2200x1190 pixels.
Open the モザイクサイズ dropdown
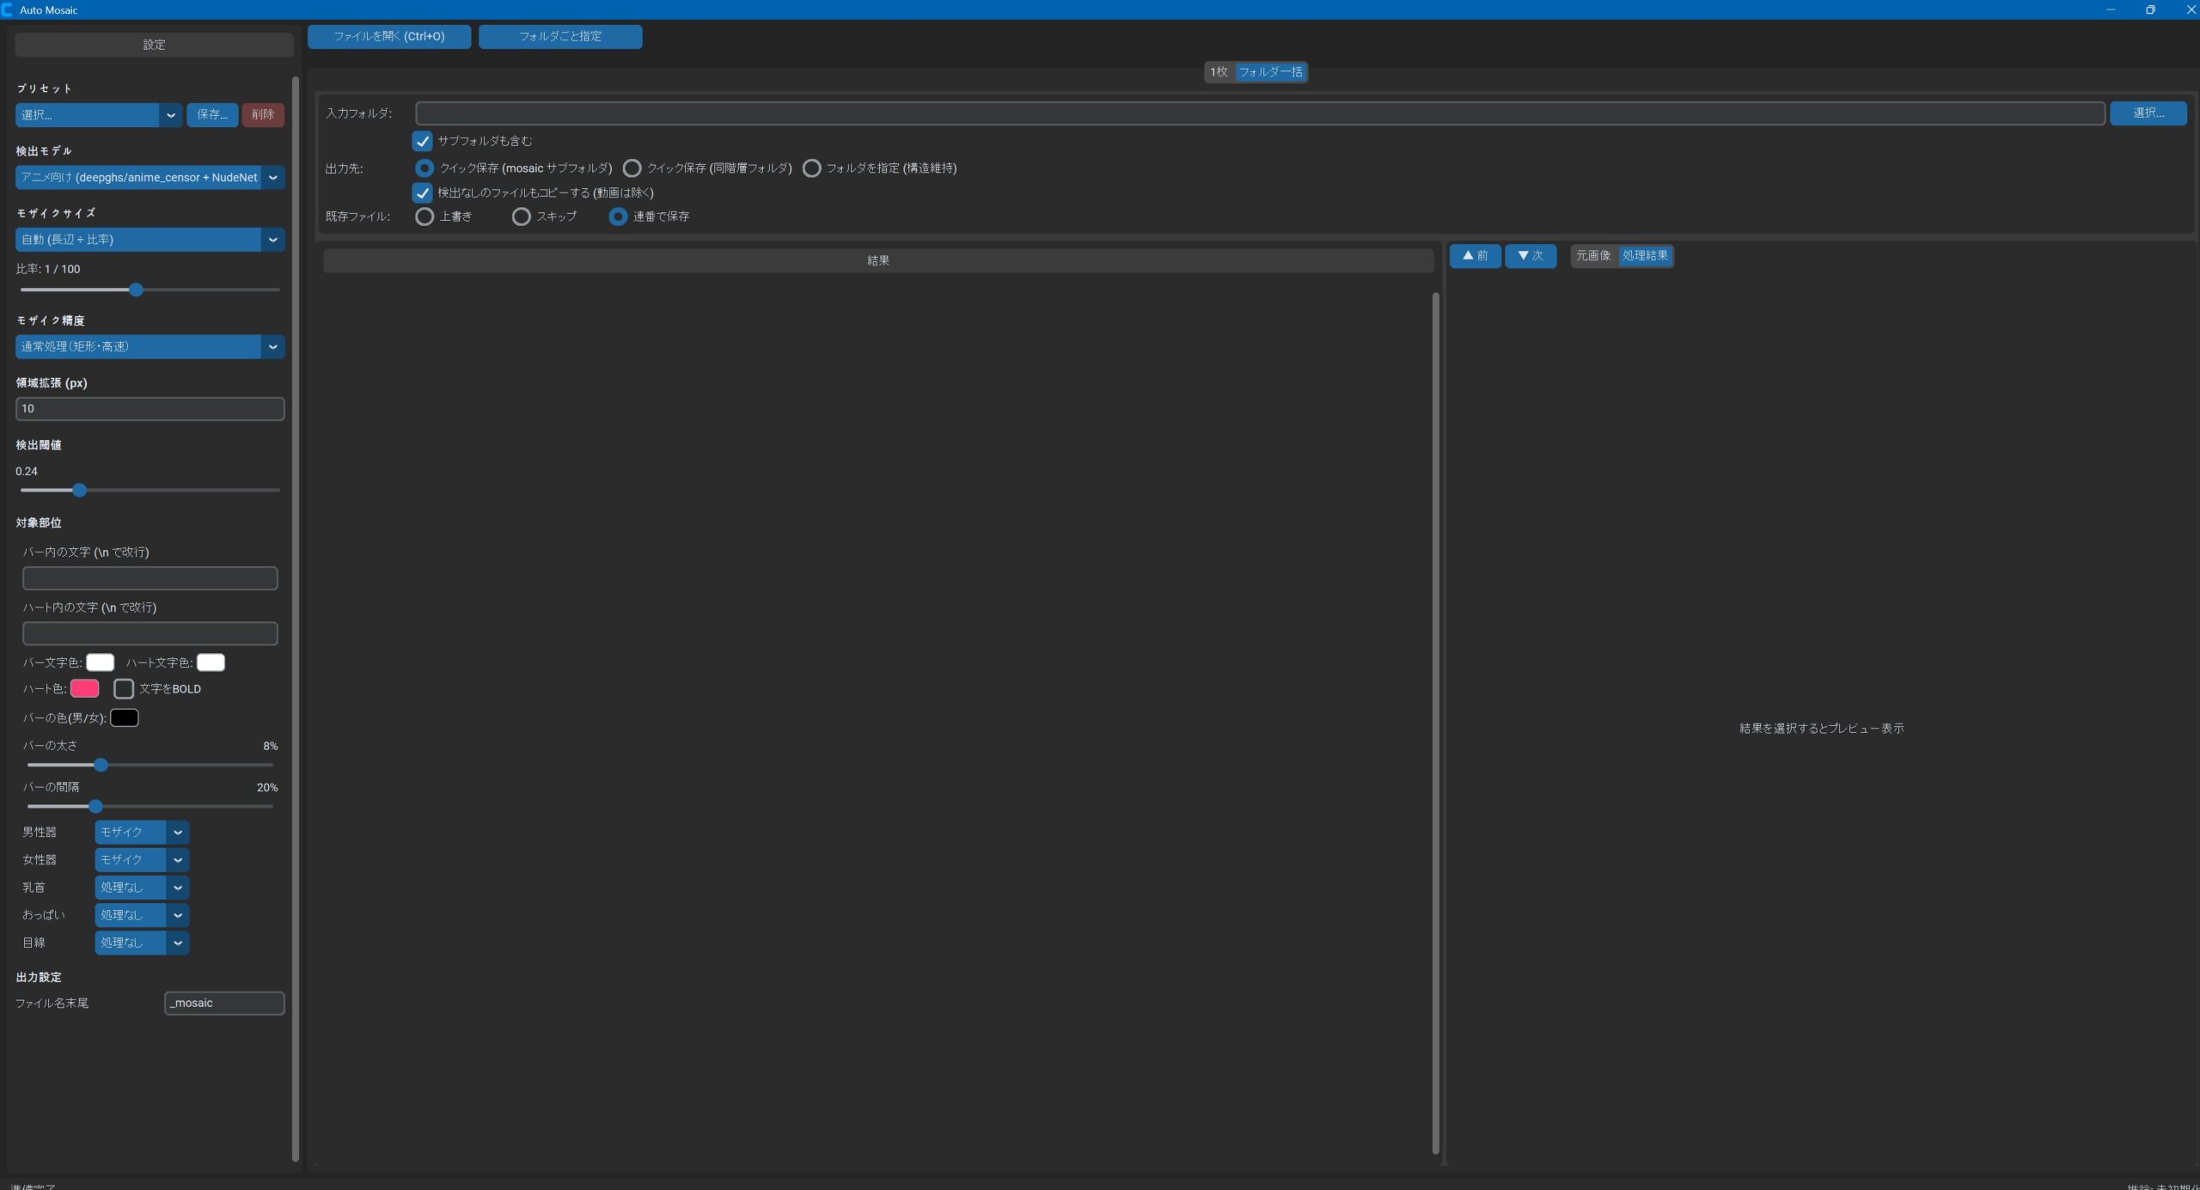(x=150, y=240)
